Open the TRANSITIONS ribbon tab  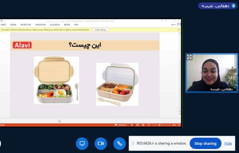click(26, 25)
